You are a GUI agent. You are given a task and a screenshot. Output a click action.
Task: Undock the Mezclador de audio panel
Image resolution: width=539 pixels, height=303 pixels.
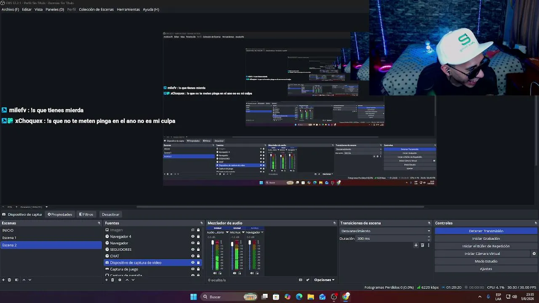(x=335, y=223)
